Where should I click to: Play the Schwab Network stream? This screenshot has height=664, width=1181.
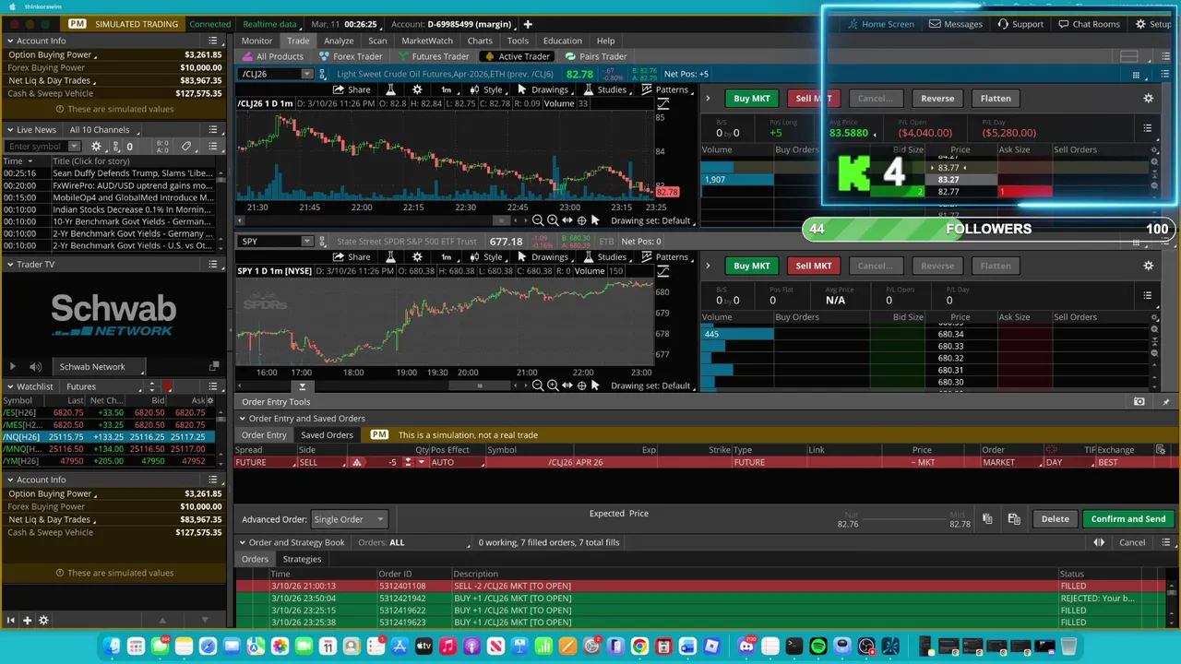(x=13, y=367)
